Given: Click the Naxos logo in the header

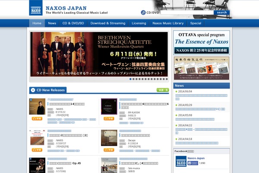Looking at the screenshot, I should (x=36, y=8).
